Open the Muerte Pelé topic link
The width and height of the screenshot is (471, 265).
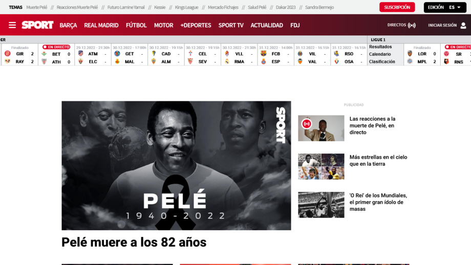[37, 7]
